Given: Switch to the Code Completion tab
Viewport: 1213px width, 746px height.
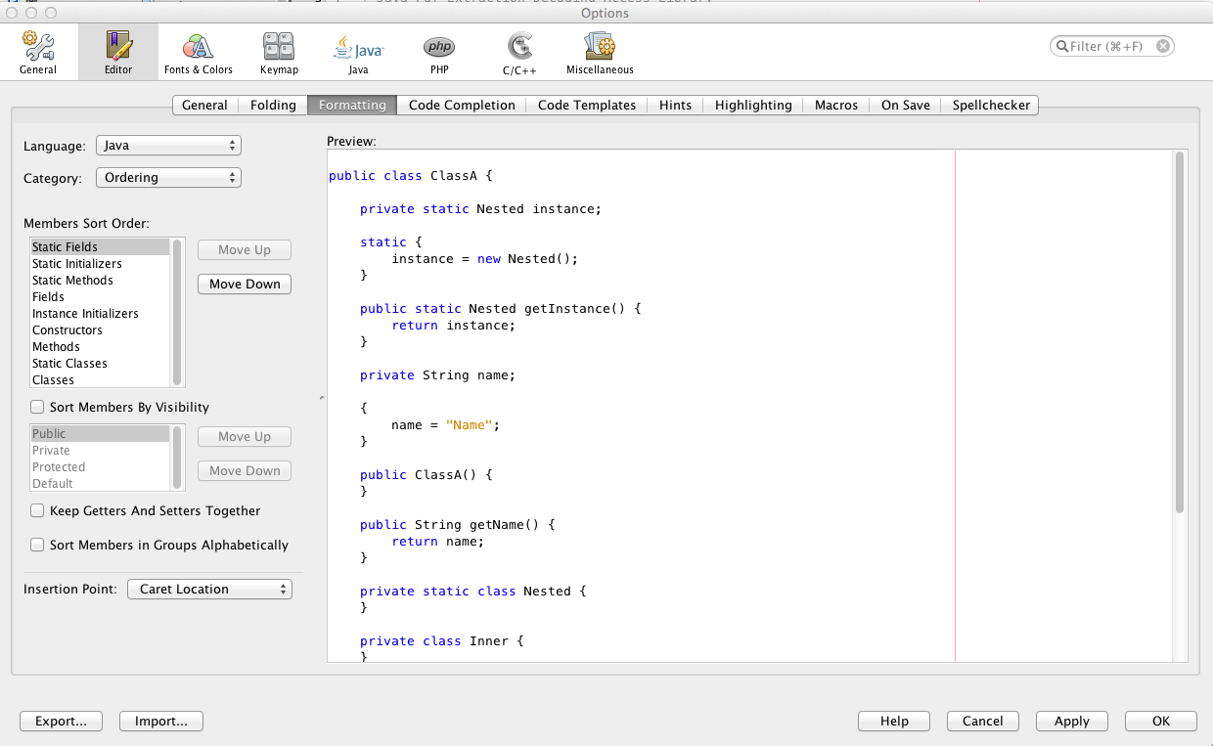Looking at the screenshot, I should [x=462, y=106].
